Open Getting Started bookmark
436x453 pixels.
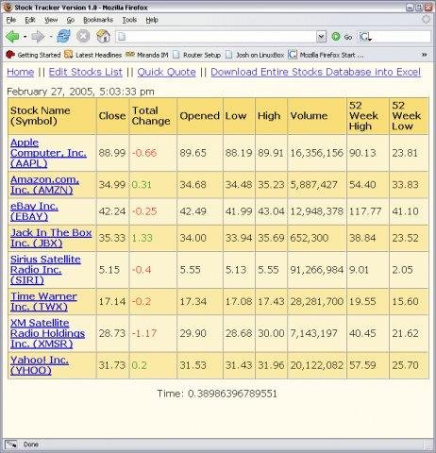33,55
